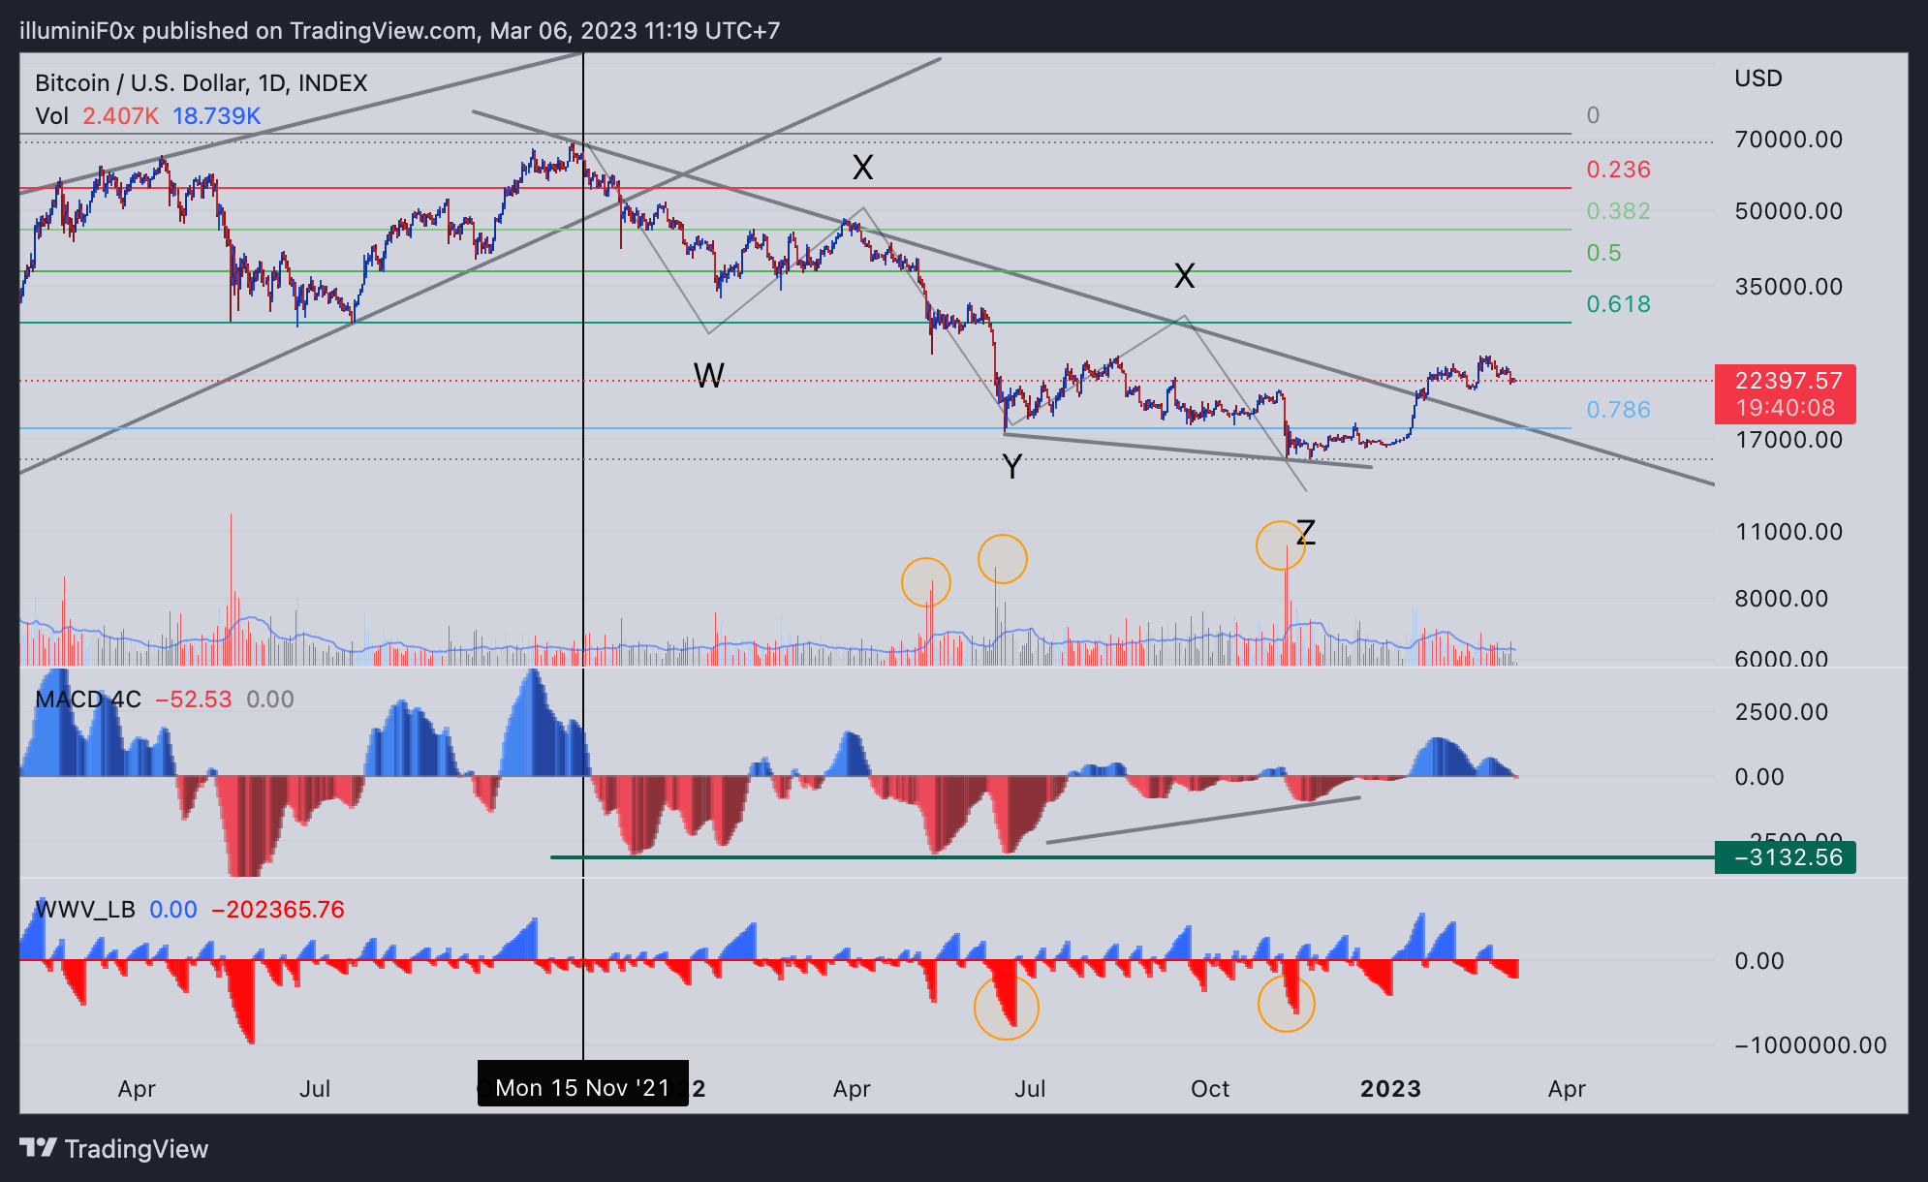The width and height of the screenshot is (1928, 1182).
Task: Click the WWV_LB value -202365.76
Action: click(x=278, y=910)
